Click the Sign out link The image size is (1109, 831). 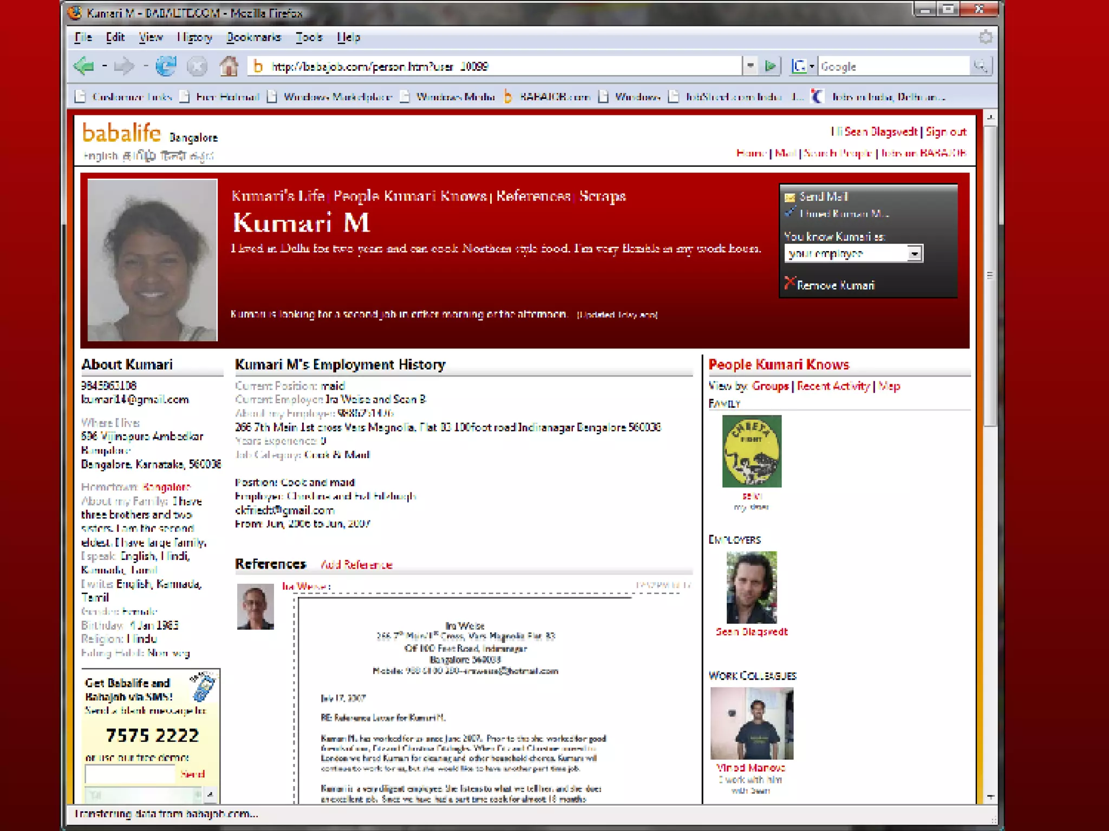click(x=945, y=131)
